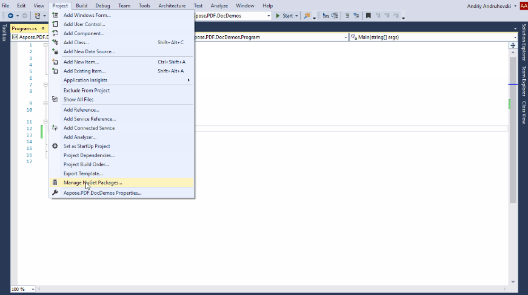The height and width of the screenshot is (295, 528).
Task: Open the Build menu
Action: coord(81,5)
